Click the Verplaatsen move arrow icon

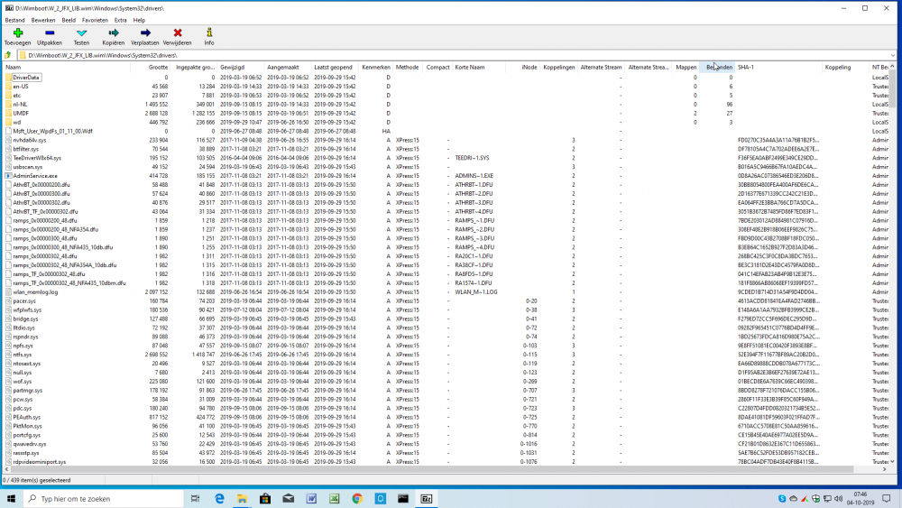pos(144,33)
